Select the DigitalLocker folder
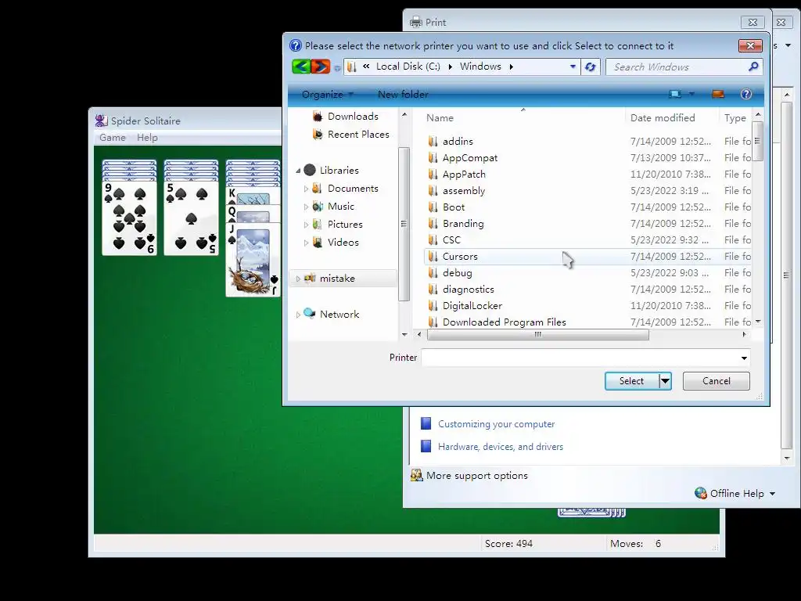 pyautogui.click(x=472, y=306)
